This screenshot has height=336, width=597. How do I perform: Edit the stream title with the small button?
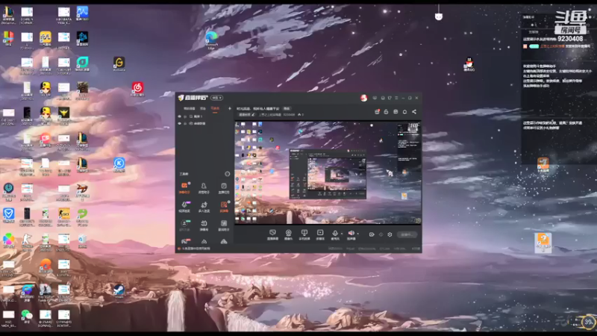pyautogui.click(x=287, y=108)
